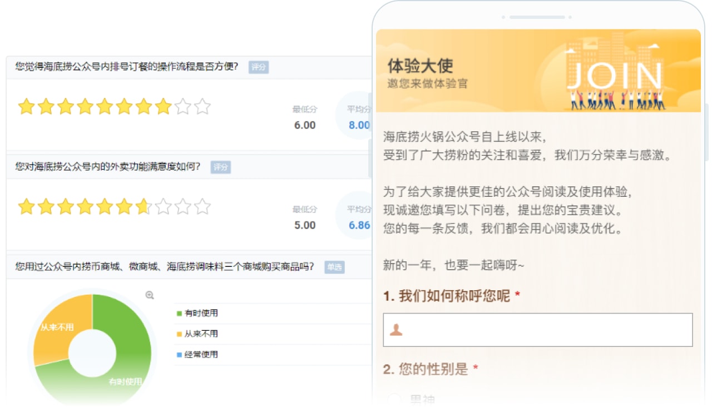Click the person icon inside the name field
Viewport: 712px width, 407px height.
396,330
